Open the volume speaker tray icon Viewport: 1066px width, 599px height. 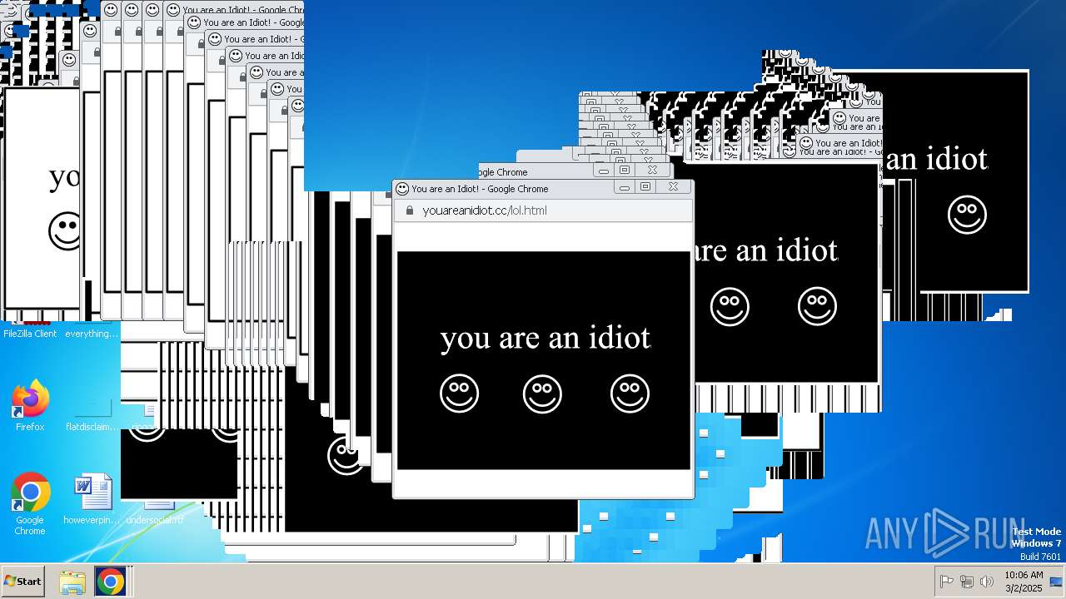point(987,582)
